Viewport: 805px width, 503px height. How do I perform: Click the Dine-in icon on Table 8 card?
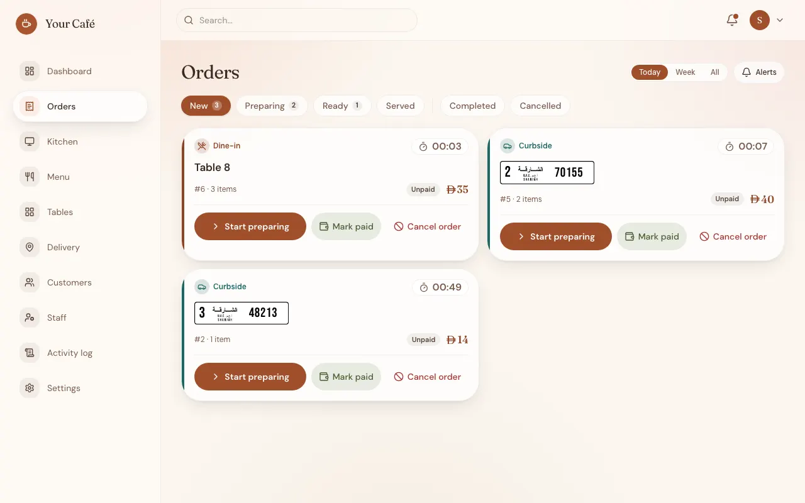[201, 146]
